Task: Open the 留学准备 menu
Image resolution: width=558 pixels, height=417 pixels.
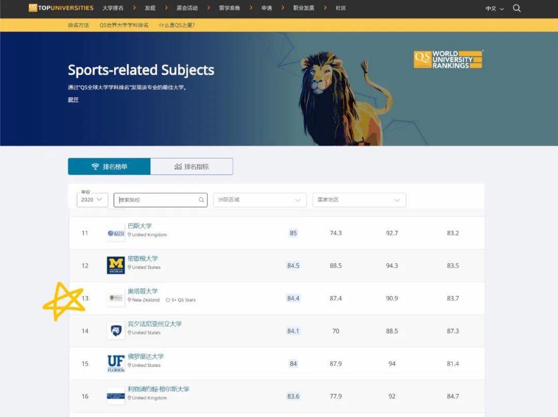Action: tap(229, 8)
